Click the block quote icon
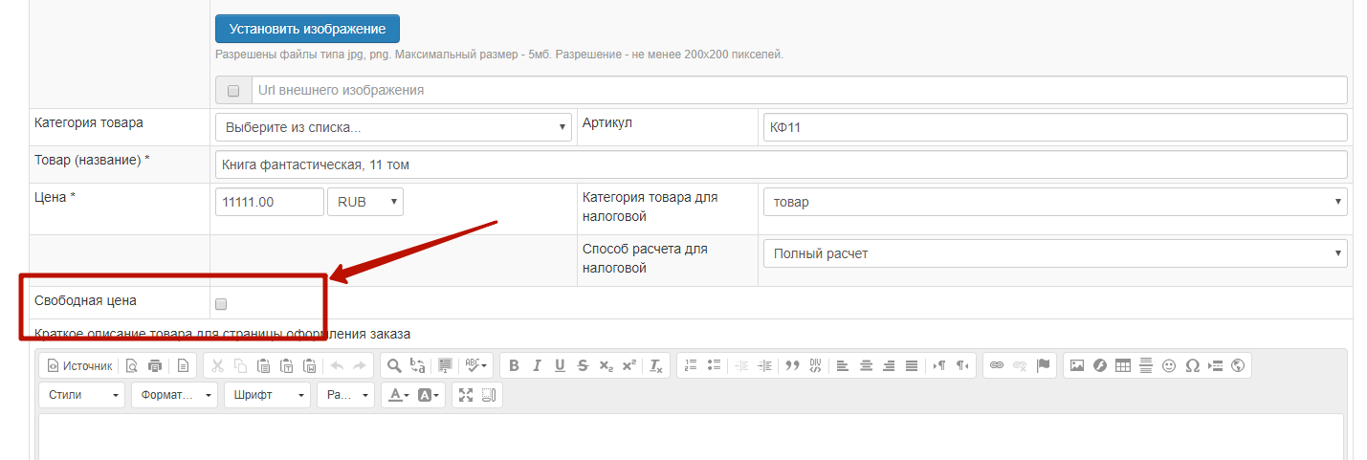Screen dimensions: 1367x460 click(792, 365)
